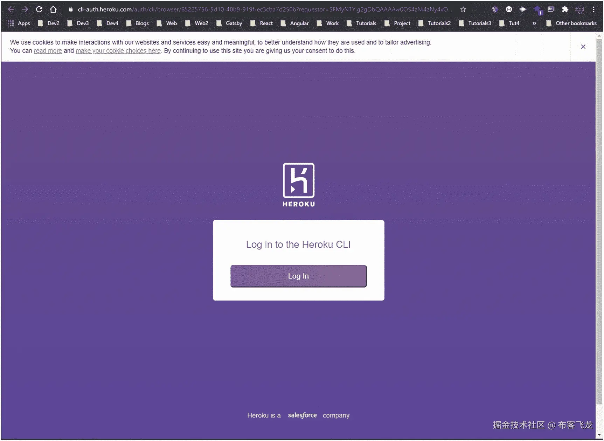Click 'Log in to the Heroku CLI' heading
604x441 pixels.
(298, 244)
